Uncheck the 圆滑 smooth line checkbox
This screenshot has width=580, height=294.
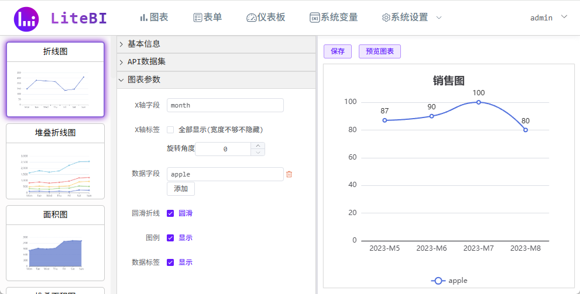point(170,213)
